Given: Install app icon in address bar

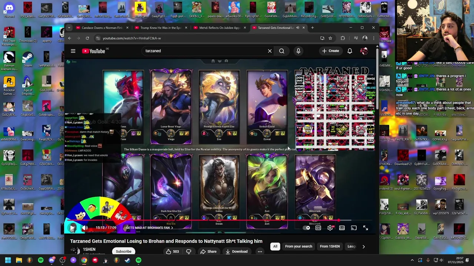Looking at the screenshot, I should tap(322, 38).
